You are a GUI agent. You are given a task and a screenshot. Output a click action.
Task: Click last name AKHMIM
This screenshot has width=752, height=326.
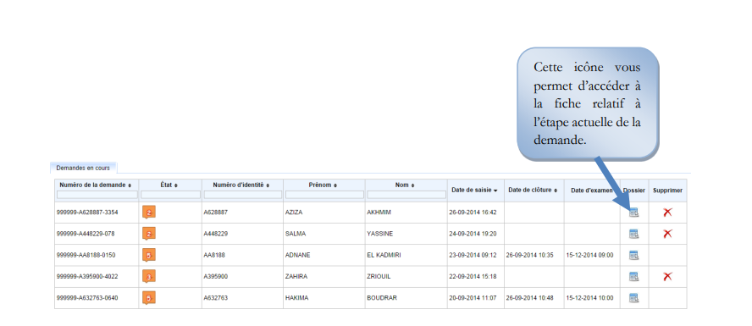(379, 213)
